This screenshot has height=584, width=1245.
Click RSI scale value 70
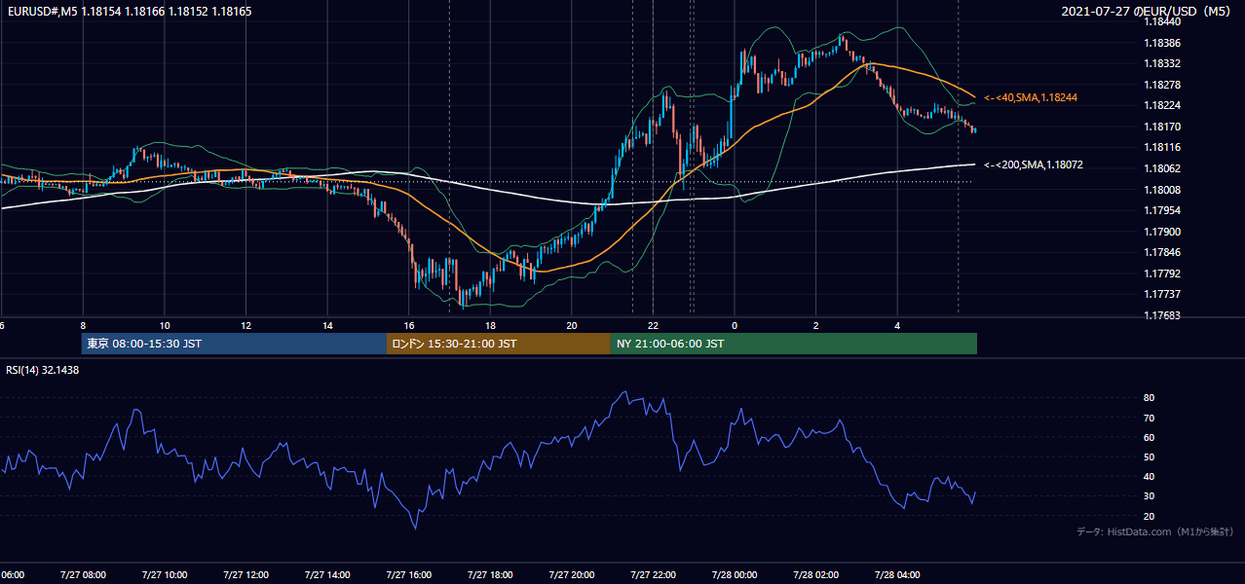1150,418
